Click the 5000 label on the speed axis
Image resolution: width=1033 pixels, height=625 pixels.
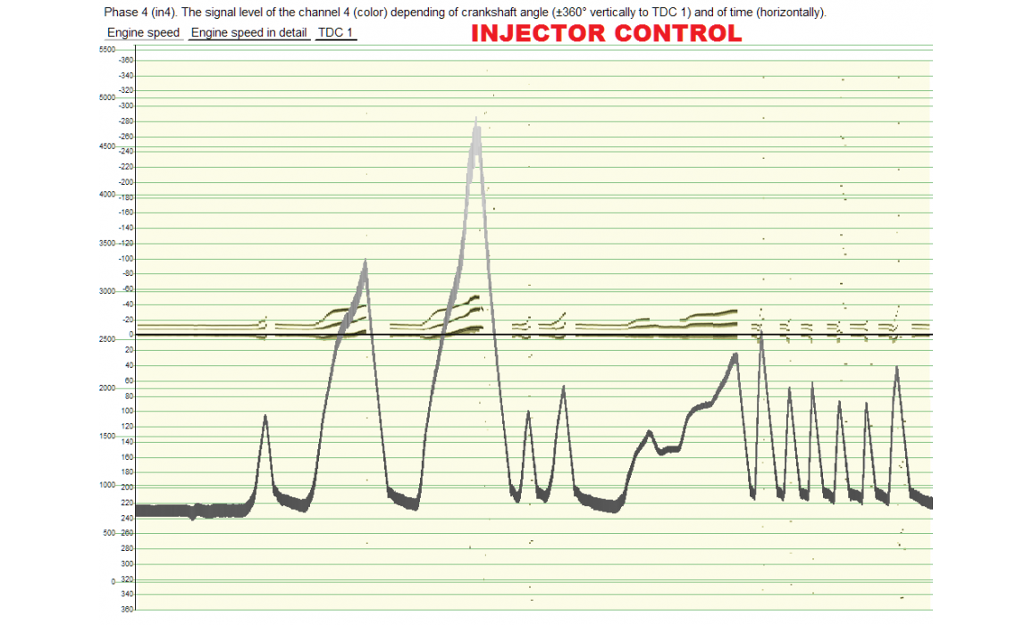107,97
